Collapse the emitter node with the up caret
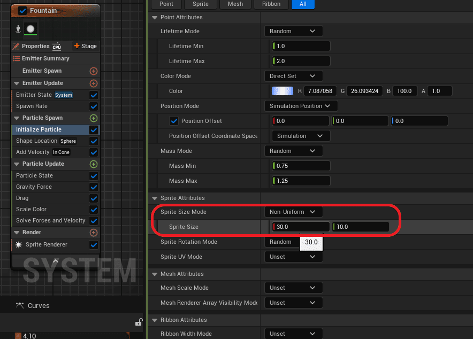This screenshot has width=473, height=339. [x=56, y=261]
